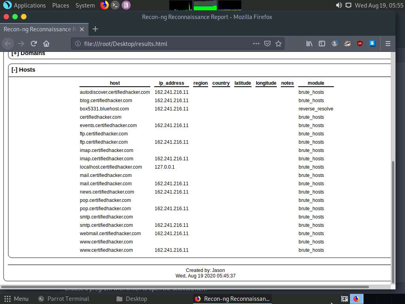
Task: Reload the results.html page
Action: point(34,44)
